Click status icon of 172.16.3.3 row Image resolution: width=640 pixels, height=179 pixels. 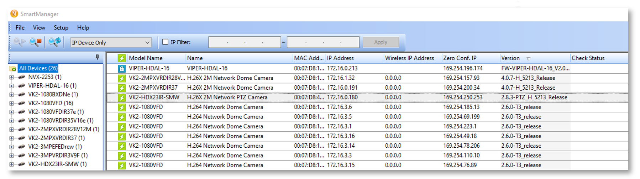(122, 156)
